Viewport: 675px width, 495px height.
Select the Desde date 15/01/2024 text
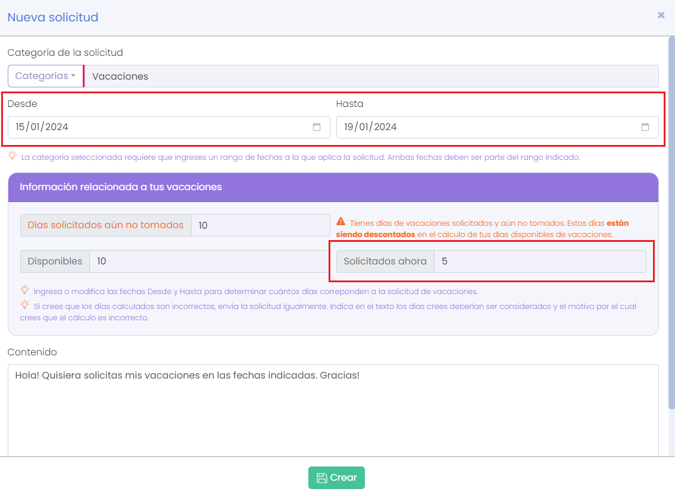[x=42, y=127]
